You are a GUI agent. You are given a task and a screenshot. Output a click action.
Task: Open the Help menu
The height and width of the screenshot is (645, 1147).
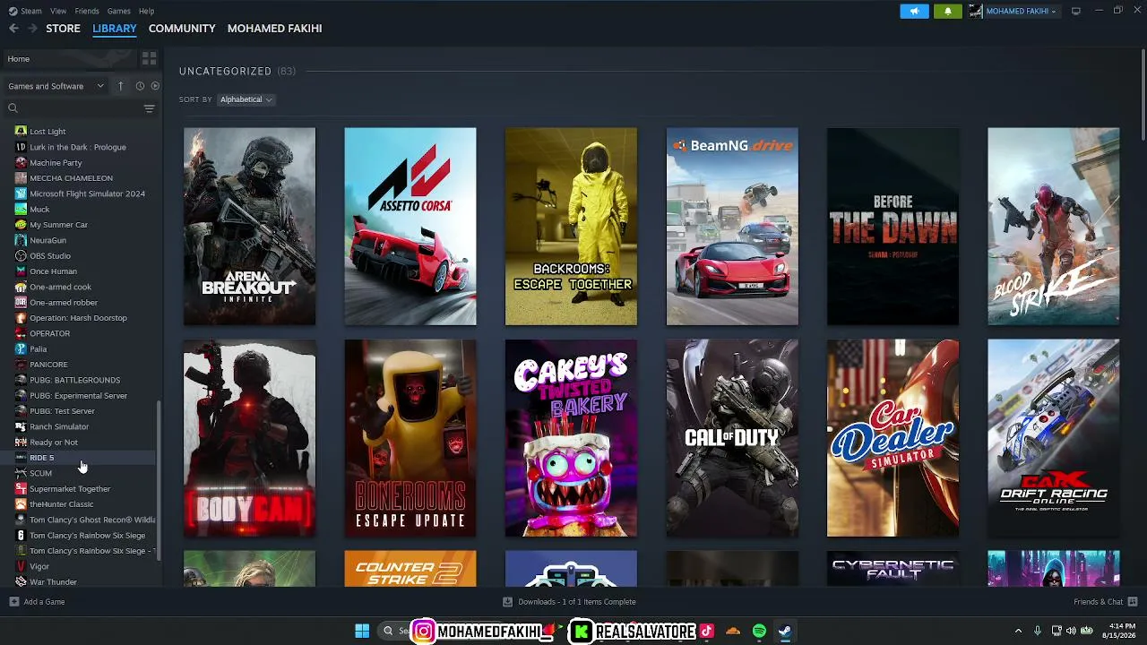click(x=146, y=11)
